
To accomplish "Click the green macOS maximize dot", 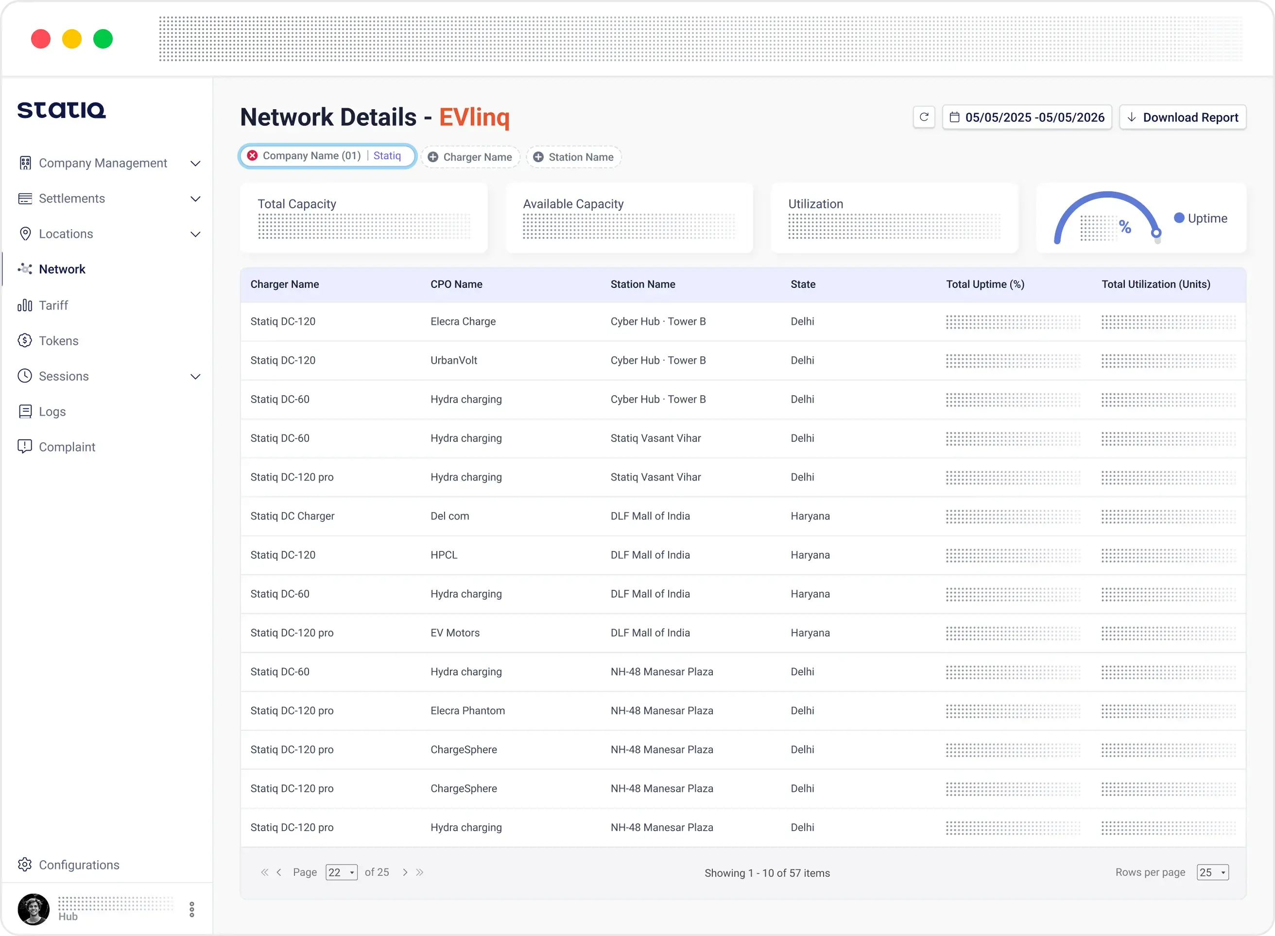I will [103, 38].
